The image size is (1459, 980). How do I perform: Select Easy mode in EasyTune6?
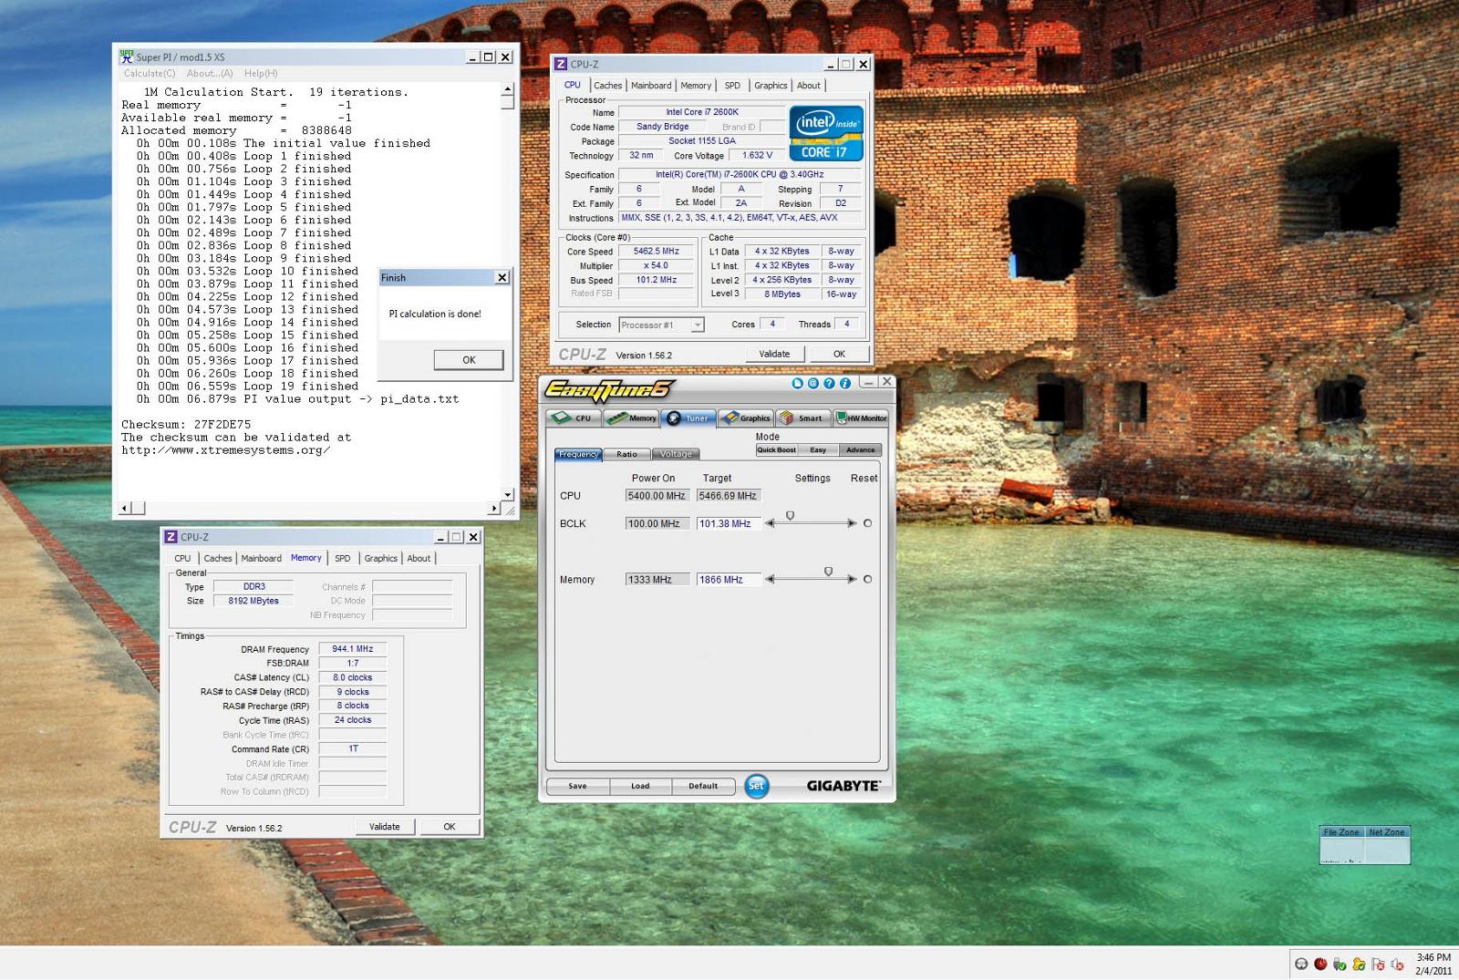[x=818, y=449]
